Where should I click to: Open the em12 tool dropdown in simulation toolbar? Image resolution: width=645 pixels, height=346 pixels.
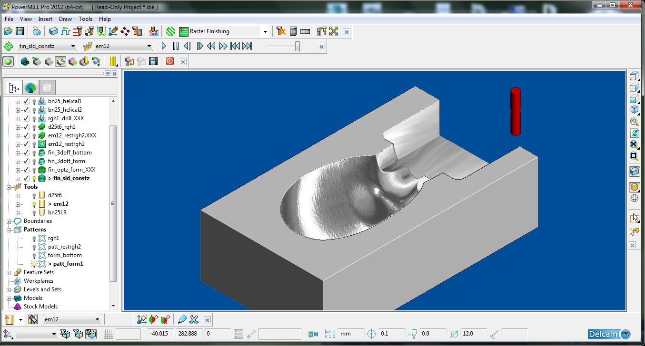tap(149, 46)
